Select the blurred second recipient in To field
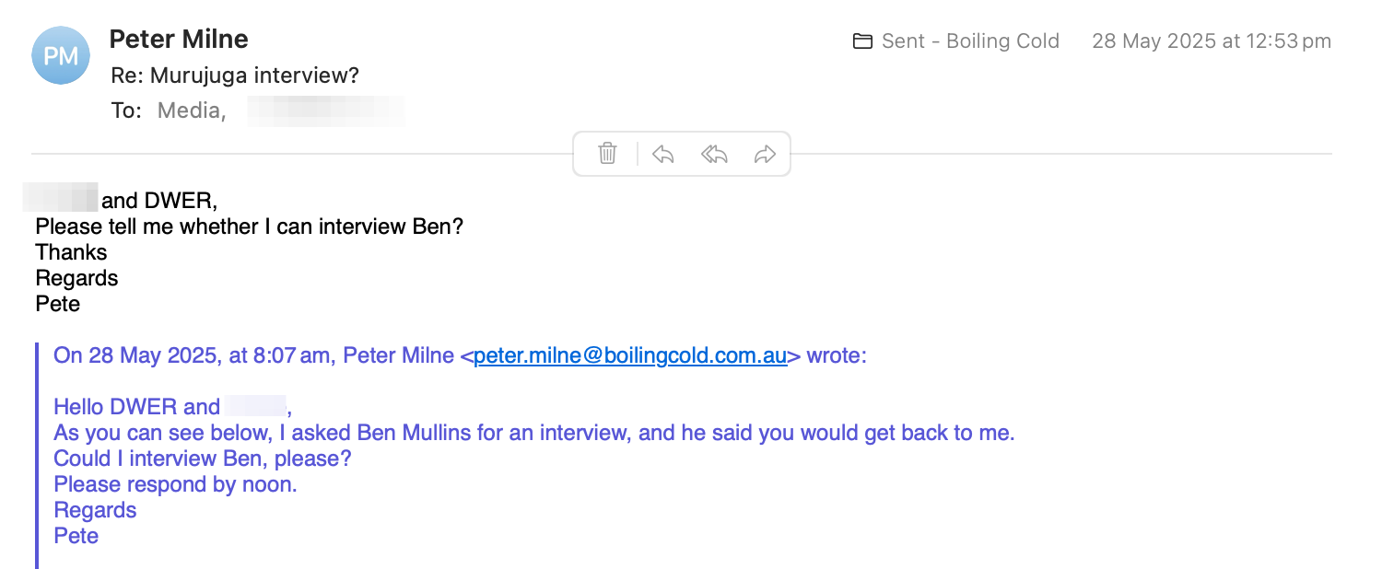The height and width of the screenshot is (569, 1382). [326, 111]
